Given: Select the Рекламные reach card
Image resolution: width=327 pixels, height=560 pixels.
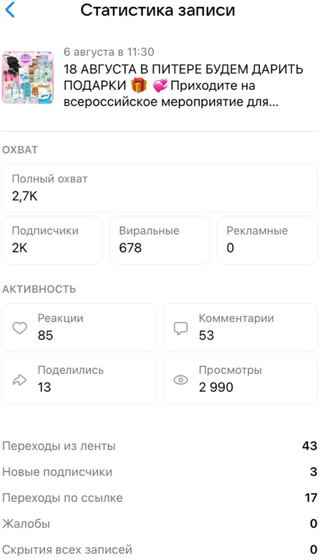Looking at the screenshot, I should coord(267,240).
